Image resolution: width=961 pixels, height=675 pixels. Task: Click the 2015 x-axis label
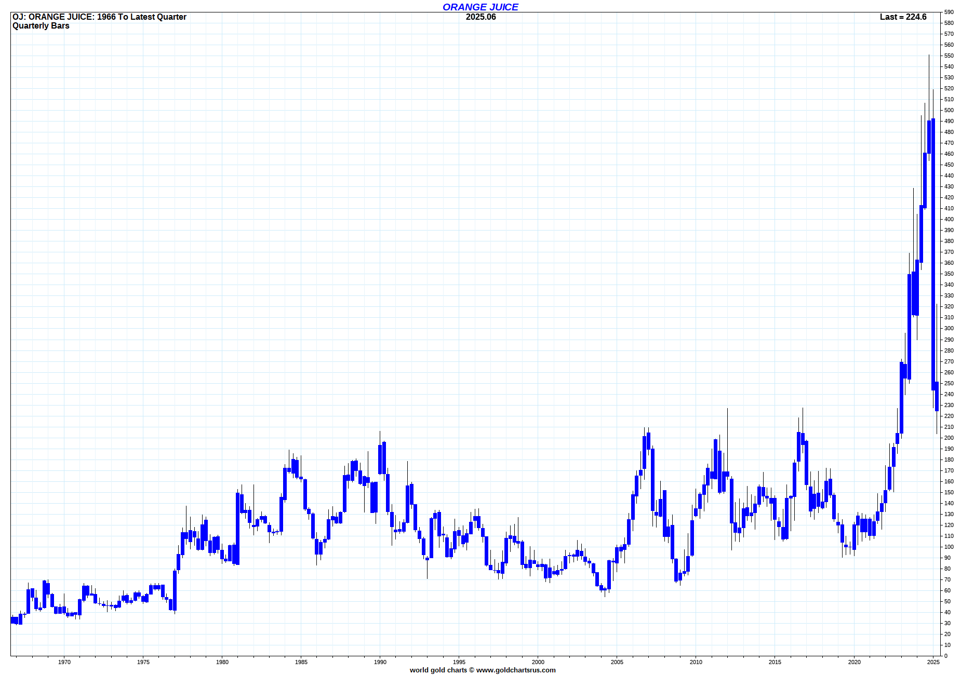(x=775, y=661)
